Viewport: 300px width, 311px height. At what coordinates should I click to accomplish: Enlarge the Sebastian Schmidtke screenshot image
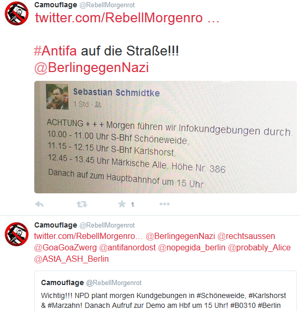(166, 137)
